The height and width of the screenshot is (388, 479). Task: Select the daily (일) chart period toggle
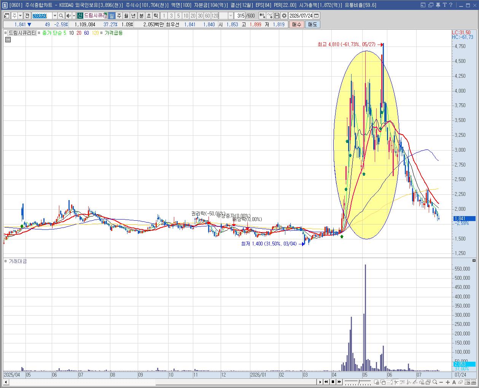[x=112, y=16]
